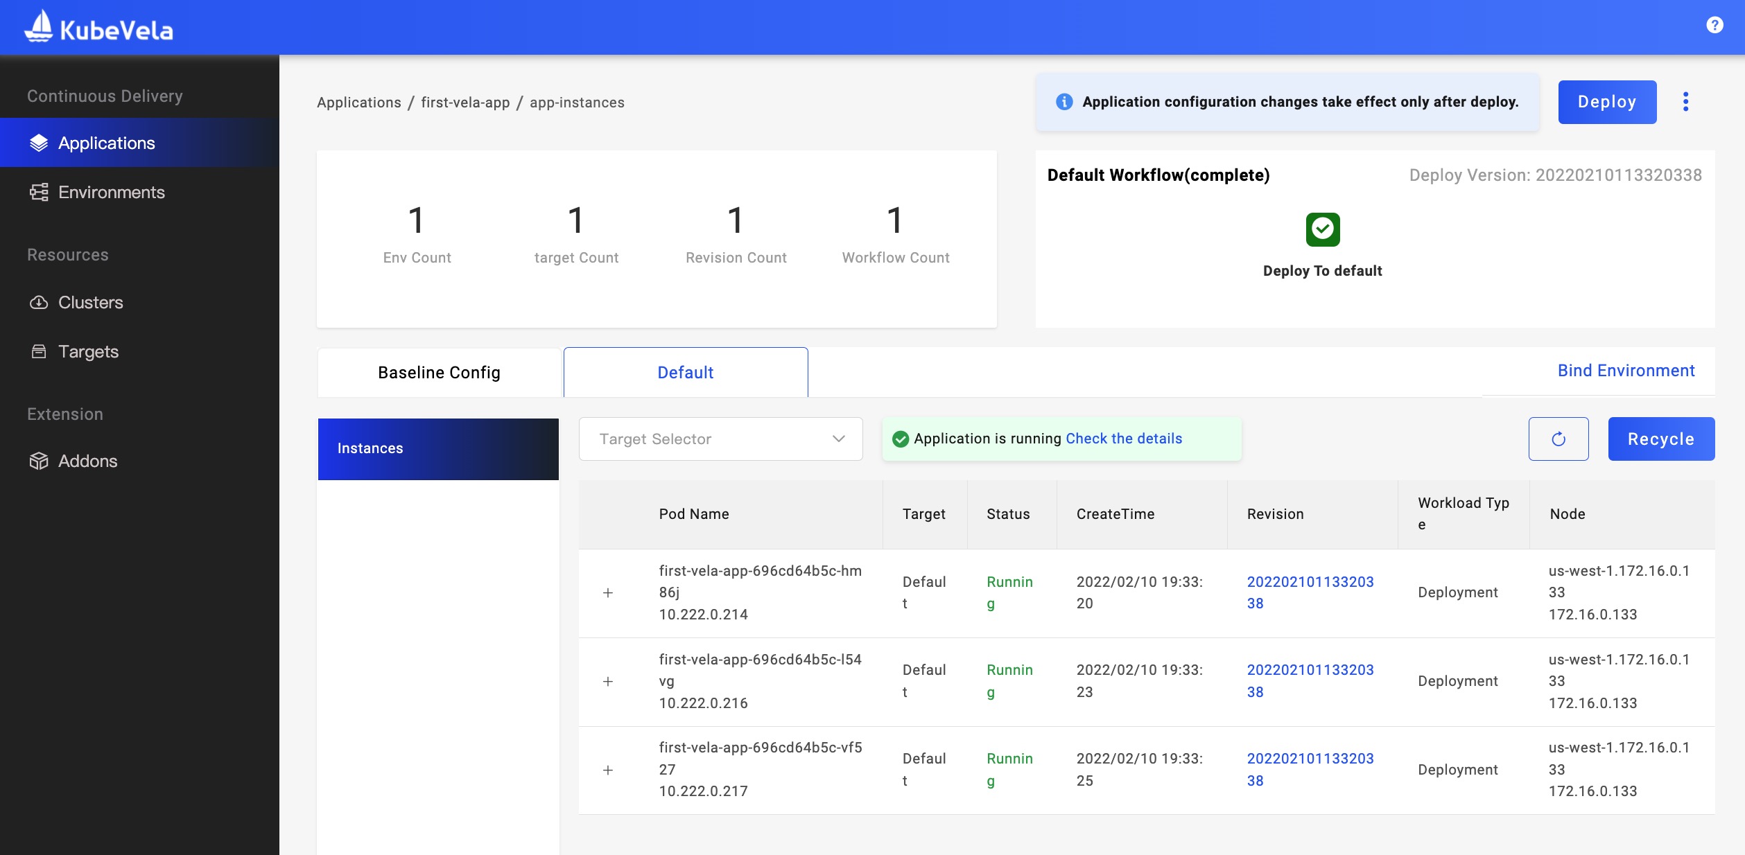
Task: Click the Targets icon in sidebar
Action: click(x=39, y=352)
